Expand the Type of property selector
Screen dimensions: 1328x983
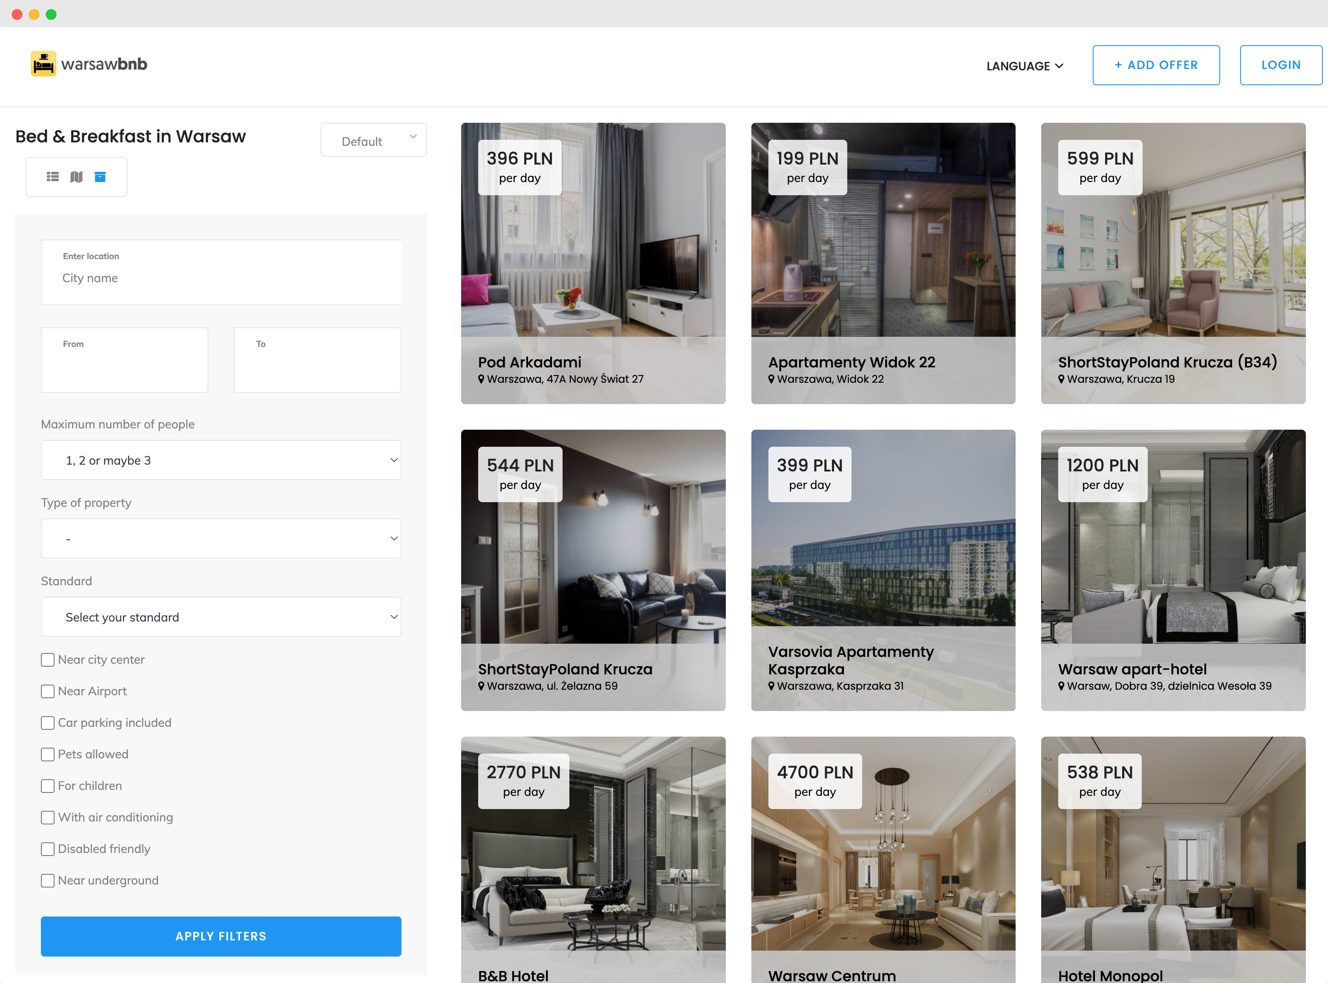221,538
